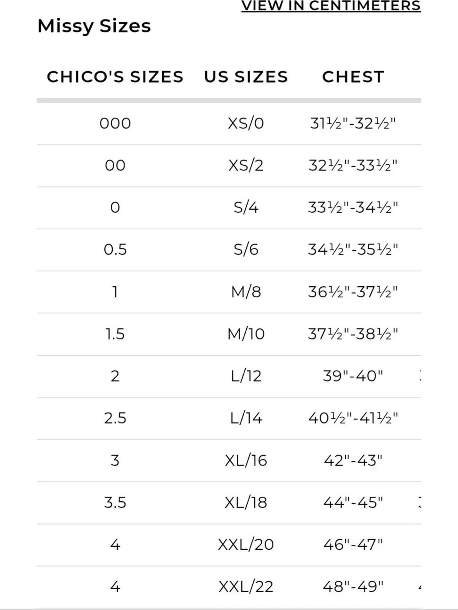Click the L/14 size cell
The image size is (458, 610).
[x=246, y=418]
